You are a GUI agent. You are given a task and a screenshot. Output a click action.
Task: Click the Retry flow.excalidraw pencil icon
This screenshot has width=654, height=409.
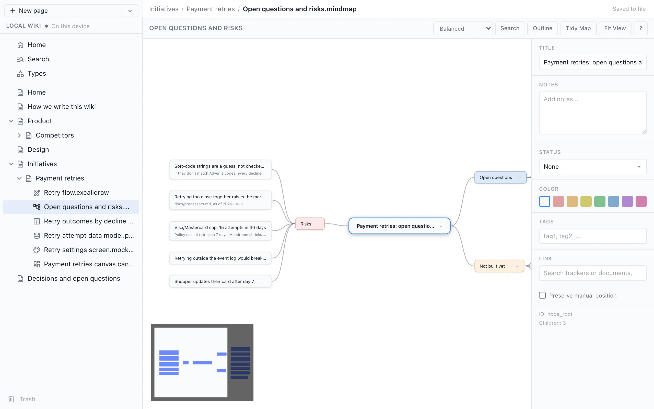coord(37,192)
